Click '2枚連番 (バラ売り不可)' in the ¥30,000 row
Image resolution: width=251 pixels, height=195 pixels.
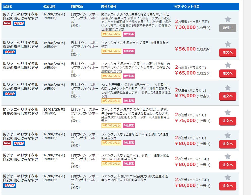(192, 22)
